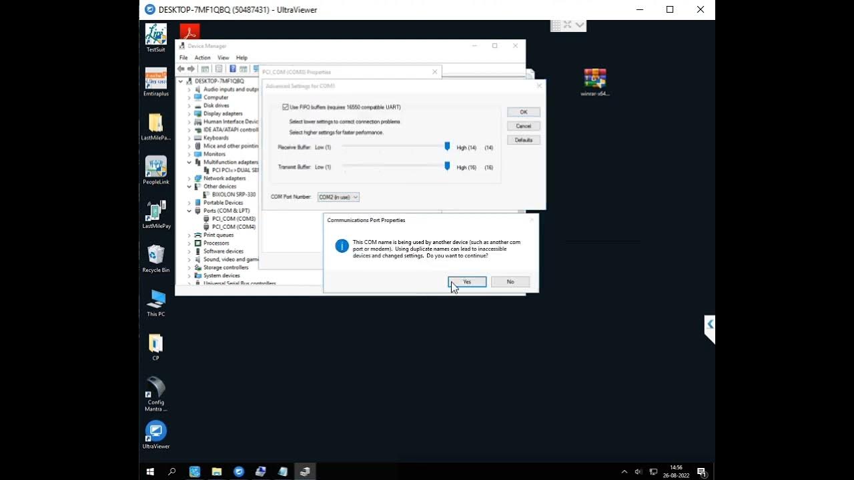Viewport: 854px width, 480px height.
Task: Open LastMilePa folder icon on desktop
Action: click(x=156, y=126)
